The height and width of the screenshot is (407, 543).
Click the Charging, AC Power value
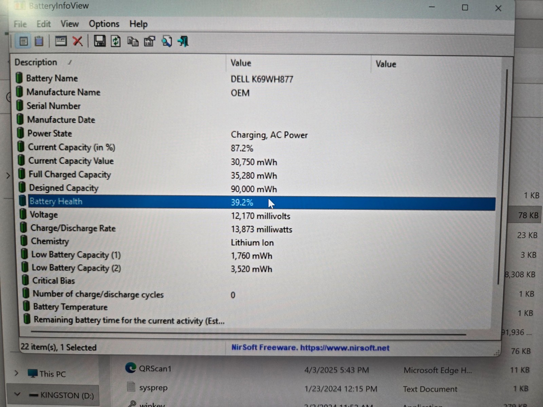tap(269, 135)
